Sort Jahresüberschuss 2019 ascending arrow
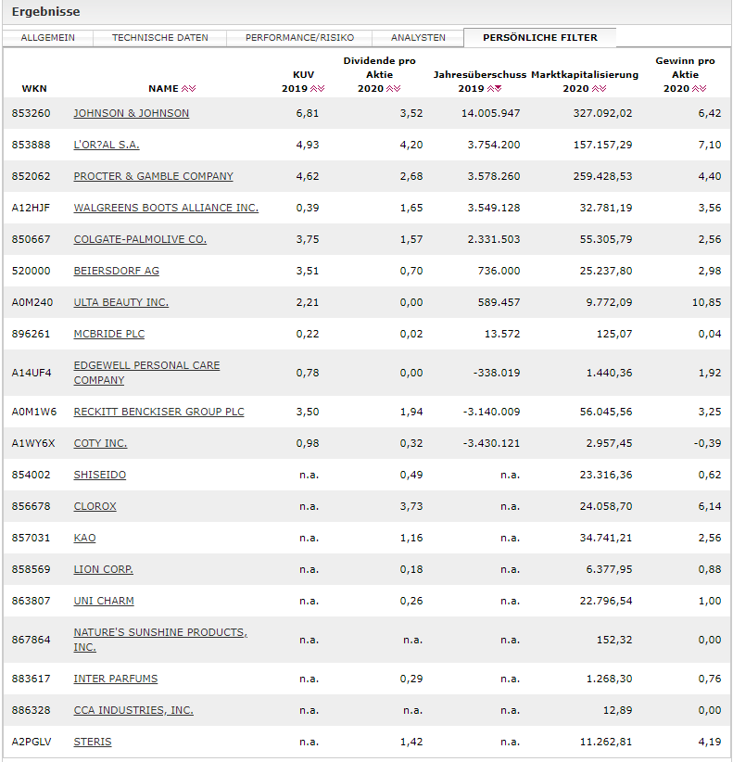733x762 pixels. click(490, 88)
